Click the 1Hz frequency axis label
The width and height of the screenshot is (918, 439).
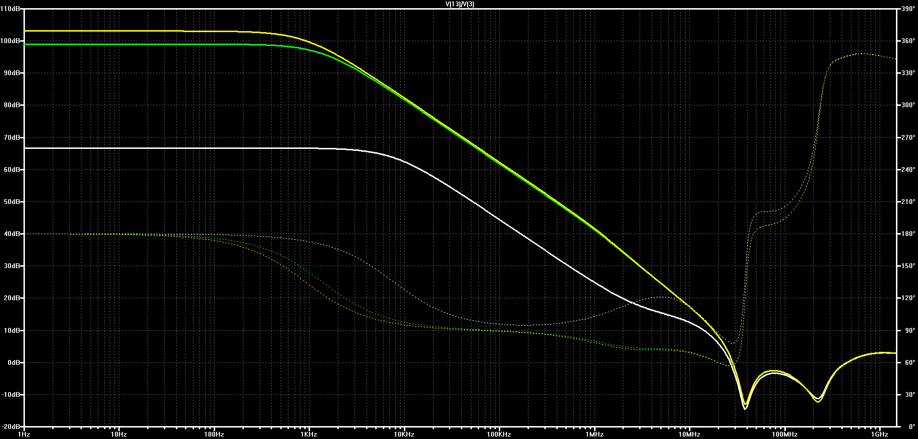click(x=24, y=435)
